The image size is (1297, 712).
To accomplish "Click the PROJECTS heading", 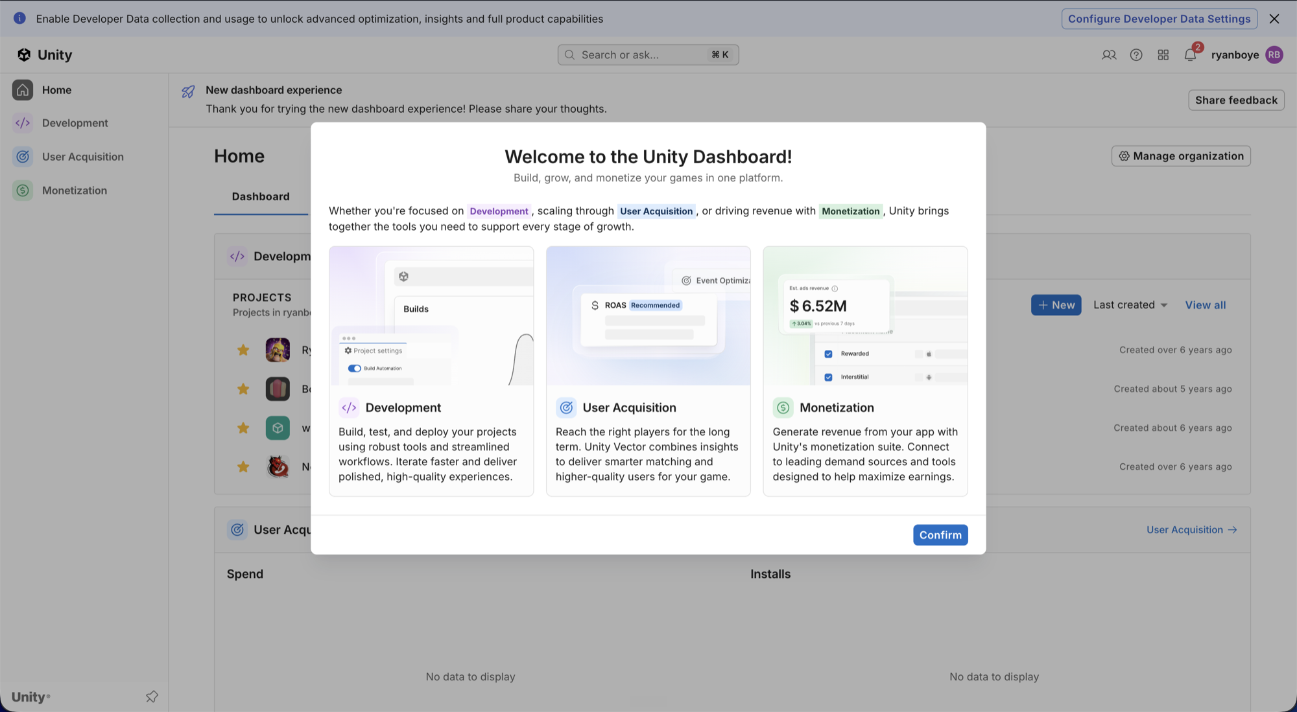I will tap(262, 297).
